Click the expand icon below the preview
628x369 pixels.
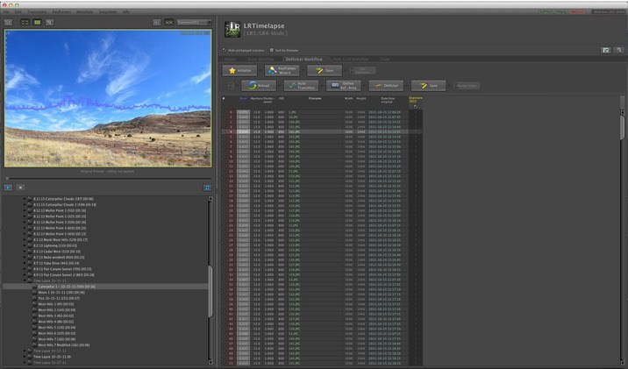pos(208,188)
